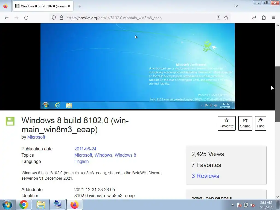Screen dimensions: 280x210
Task: Open the tracking protection shield icon
Action: (x=54, y=18)
